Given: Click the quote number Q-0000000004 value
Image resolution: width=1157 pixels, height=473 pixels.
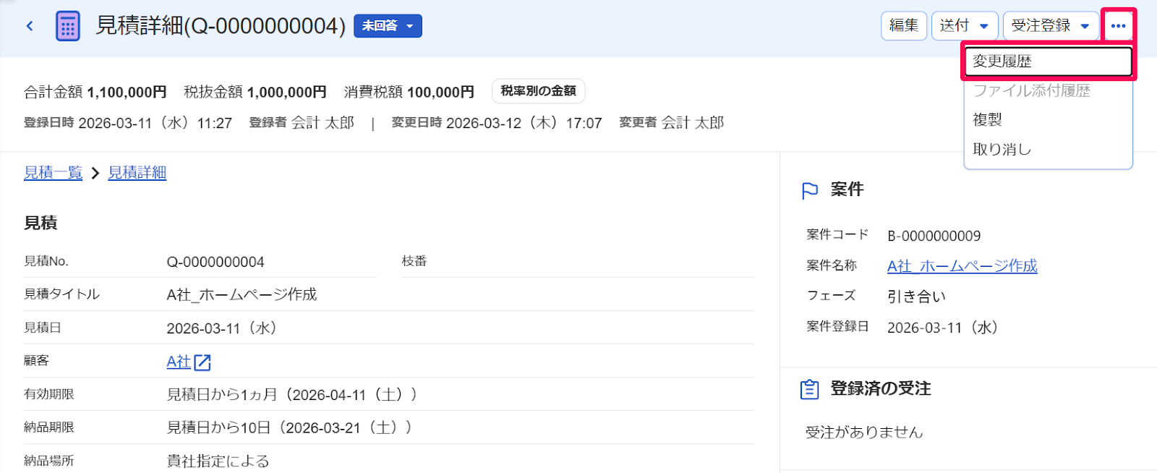Looking at the screenshot, I should [215, 262].
